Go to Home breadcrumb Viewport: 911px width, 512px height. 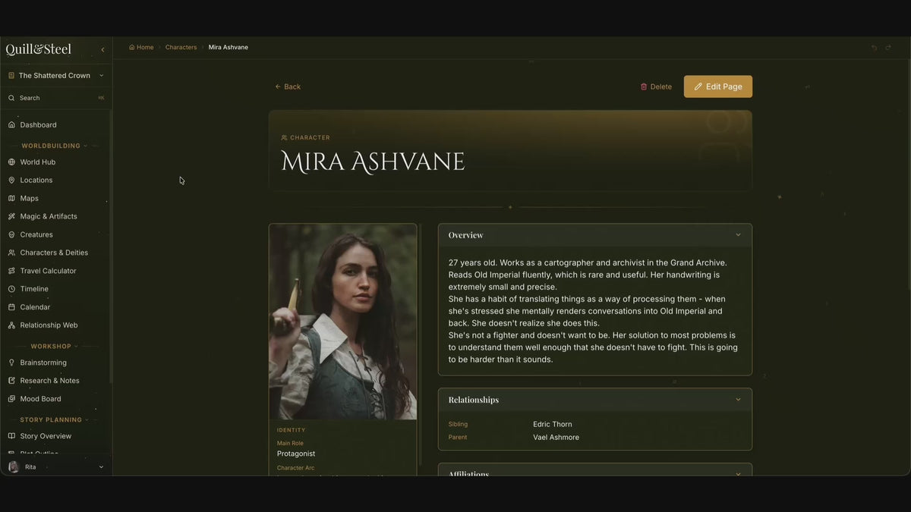(141, 48)
